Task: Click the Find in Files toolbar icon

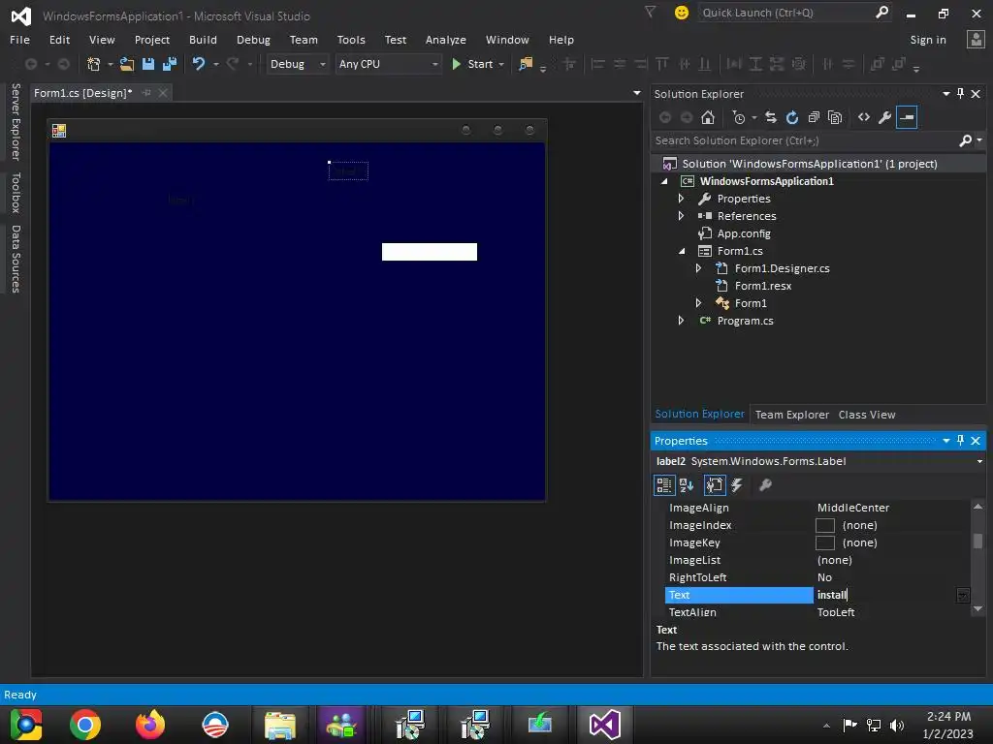Action: [x=526, y=64]
